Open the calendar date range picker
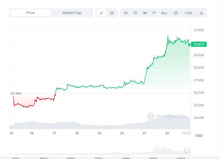This screenshot has width=219, height=159. (176, 13)
